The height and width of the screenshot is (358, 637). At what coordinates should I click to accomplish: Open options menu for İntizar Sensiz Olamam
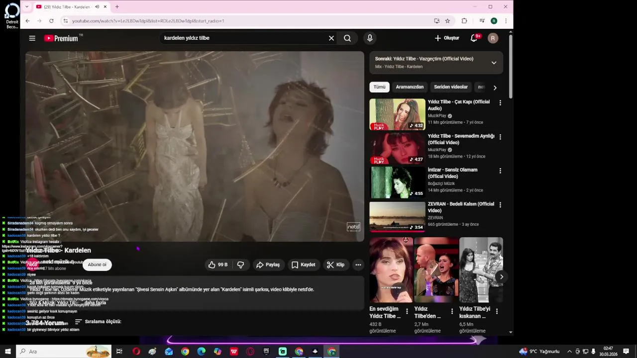click(x=500, y=171)
